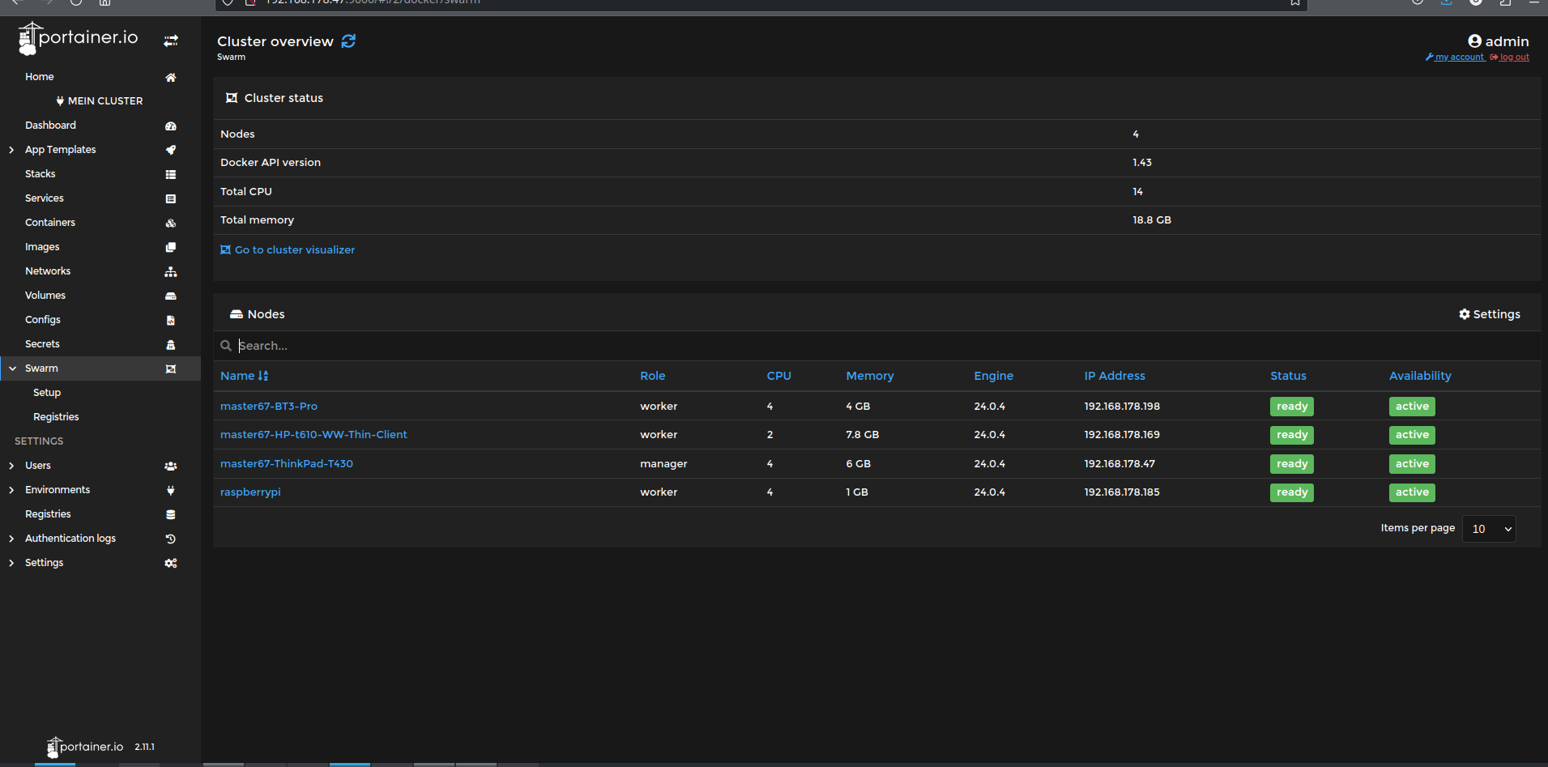Image resolution: width=1548 pixels, height=767 pixels.
Task: Click the Configs file icon
Action: pyautogui.click(x=171, y=320)
